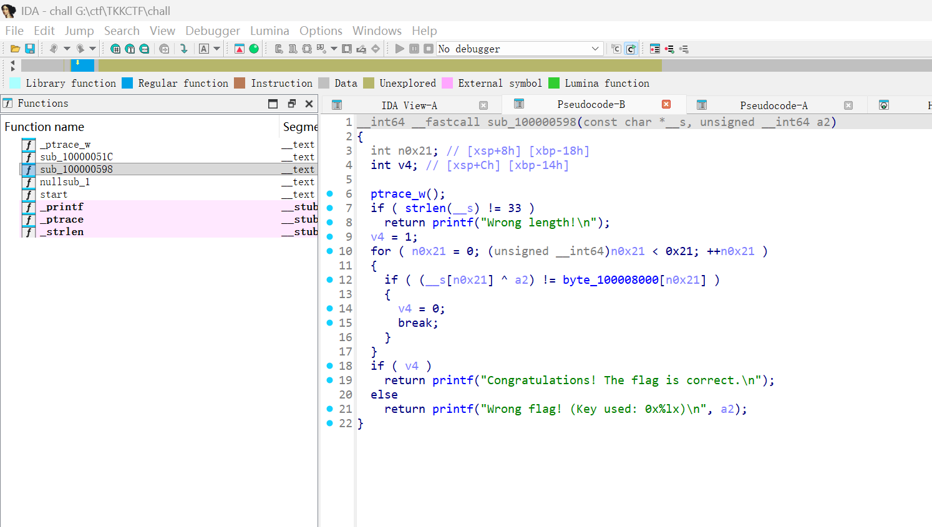Click the hex view '#' round icon
The image size is (932, 527).
(115, 49)
